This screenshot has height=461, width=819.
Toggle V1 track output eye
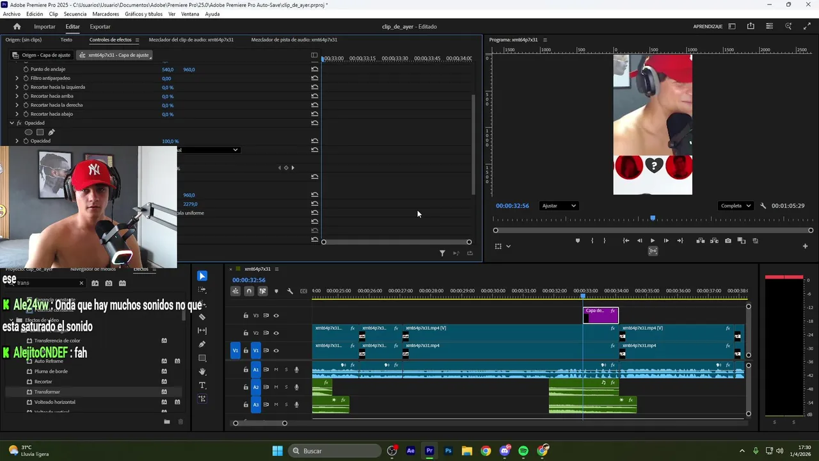coord(276,350)
